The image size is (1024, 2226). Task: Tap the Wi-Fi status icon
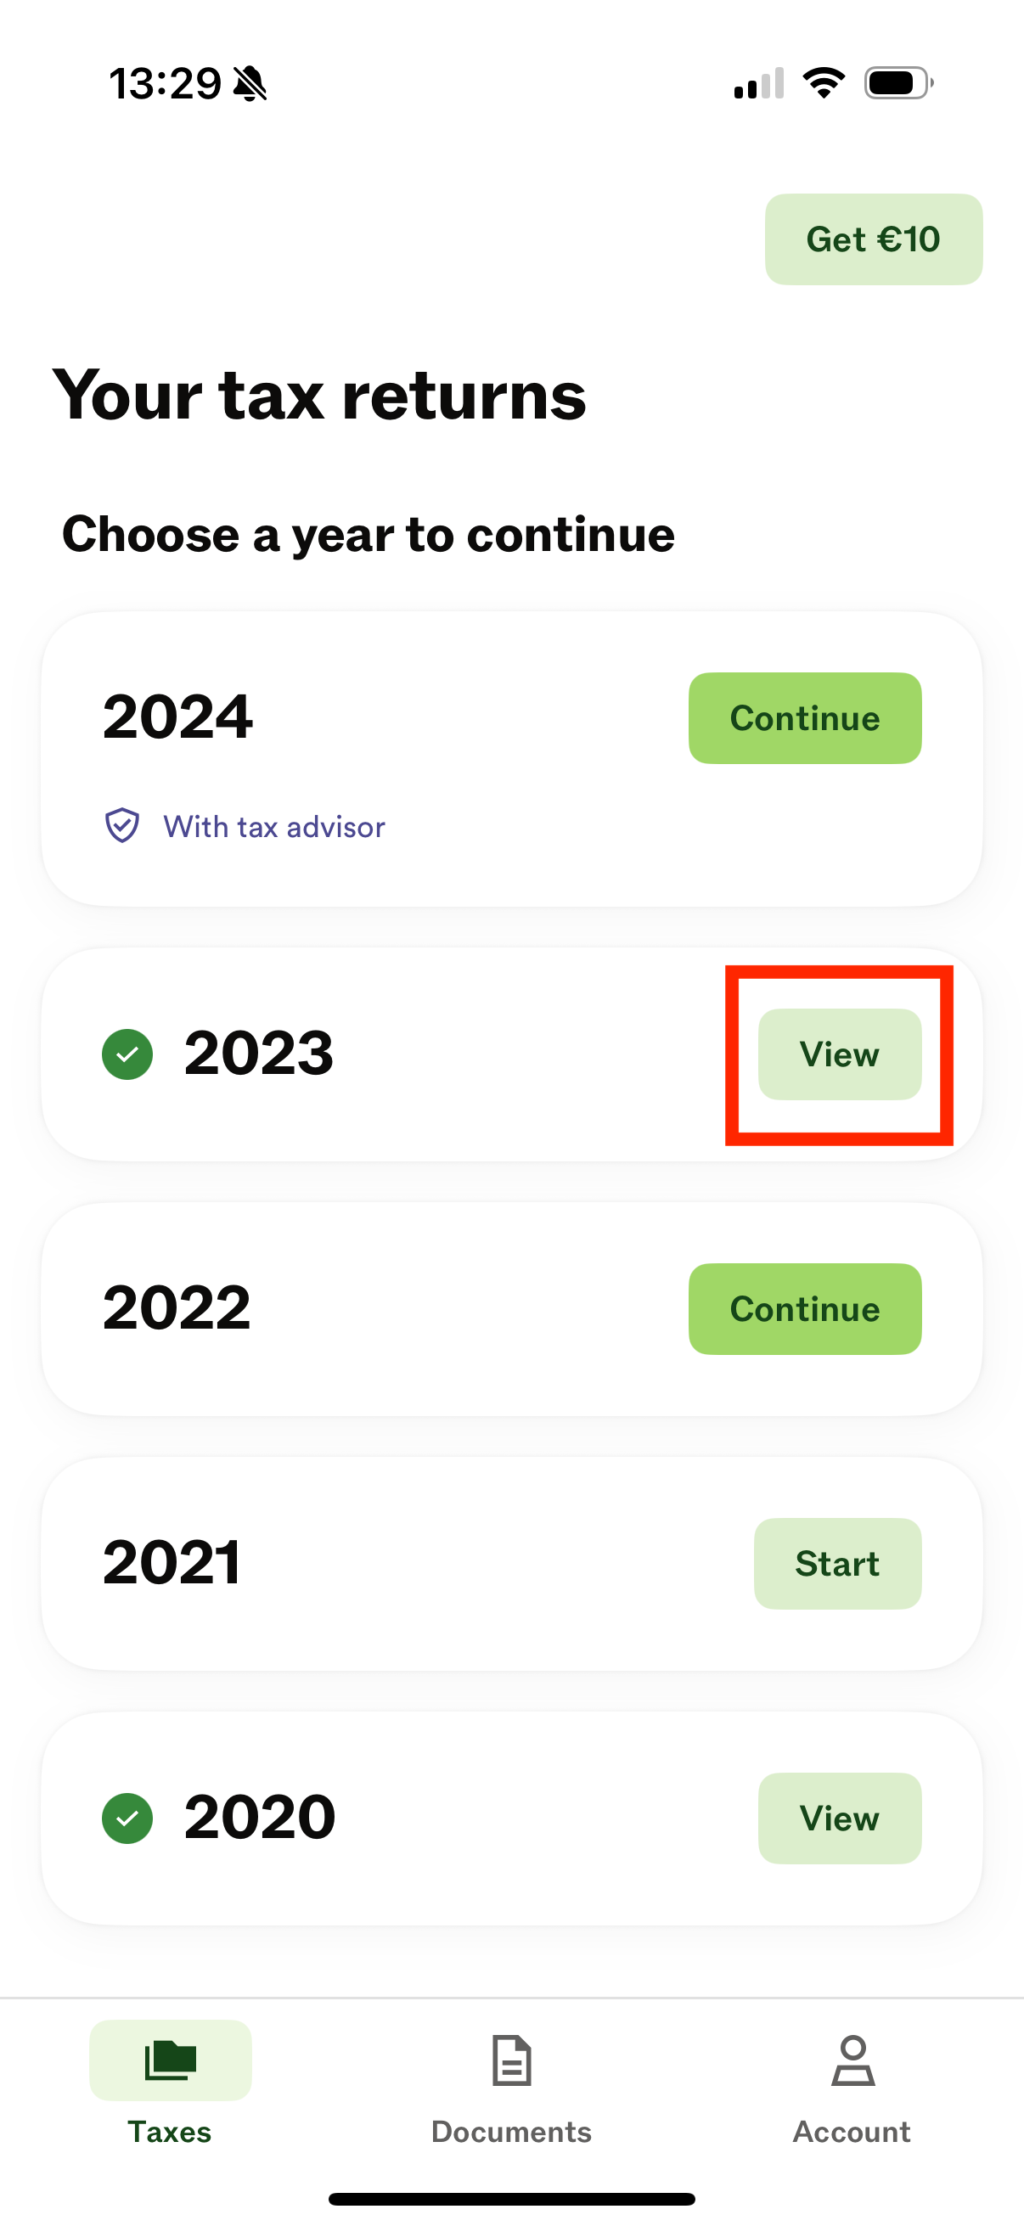click(824, 83)
